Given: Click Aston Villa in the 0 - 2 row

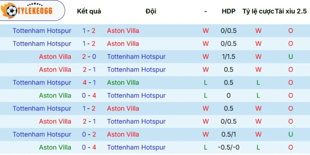Looking at the screenshot, I should (123, 134).
